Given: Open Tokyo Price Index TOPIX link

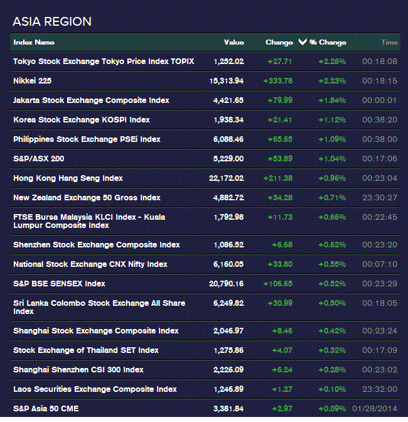Looking at the screenshot, I should click(104, 62).
